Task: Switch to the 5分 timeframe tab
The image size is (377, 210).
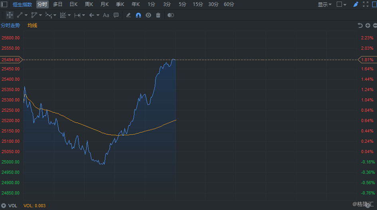Action: 182,4
